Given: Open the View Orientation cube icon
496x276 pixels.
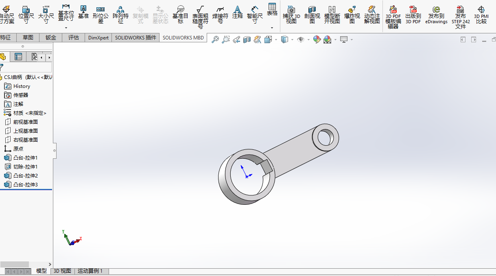Looking at the screenshot, I should pos(268,39).
